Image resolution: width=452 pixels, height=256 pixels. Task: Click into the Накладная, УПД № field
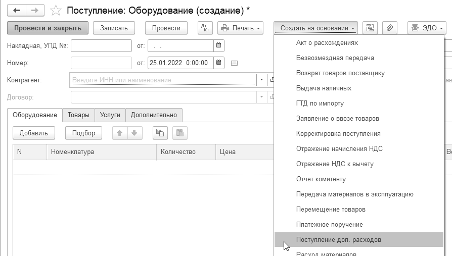point(101,46)
